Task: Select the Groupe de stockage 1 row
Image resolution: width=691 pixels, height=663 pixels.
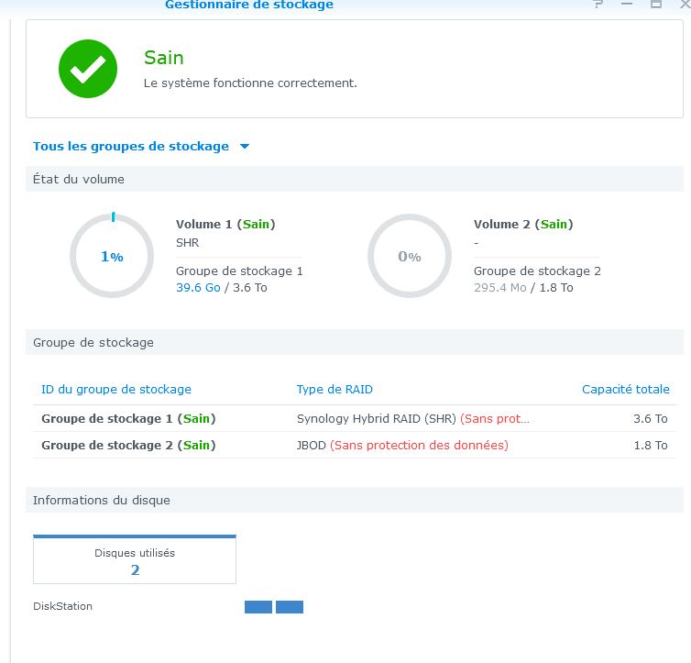Action: tap(355, 418)
